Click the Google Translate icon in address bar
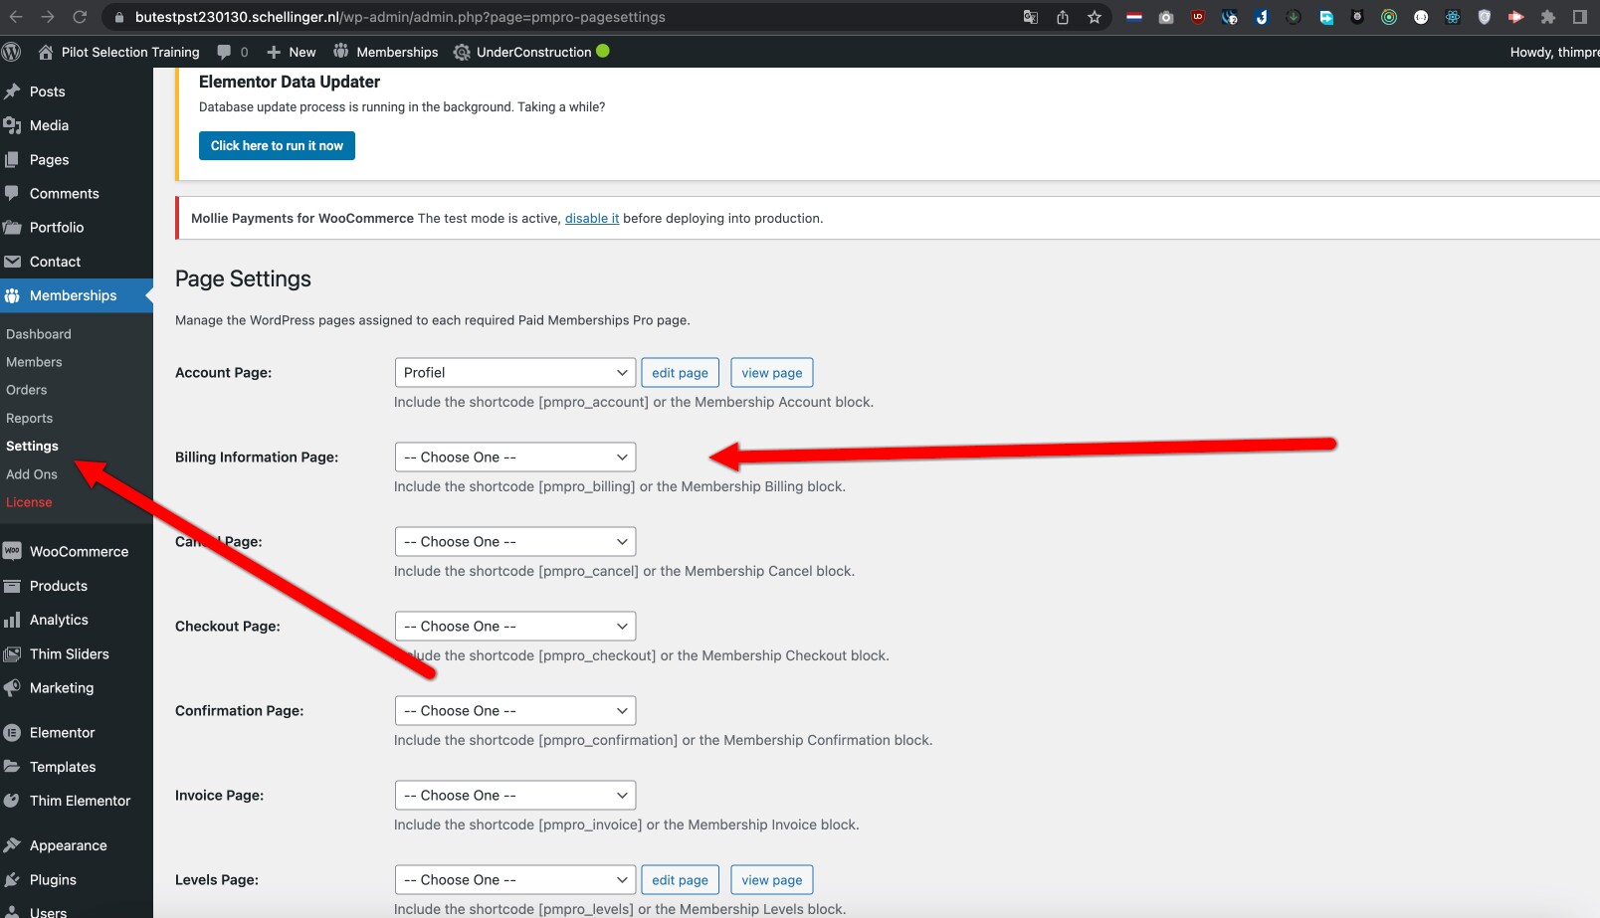Screen dimensions: 1600x918 coord(1030,17)
